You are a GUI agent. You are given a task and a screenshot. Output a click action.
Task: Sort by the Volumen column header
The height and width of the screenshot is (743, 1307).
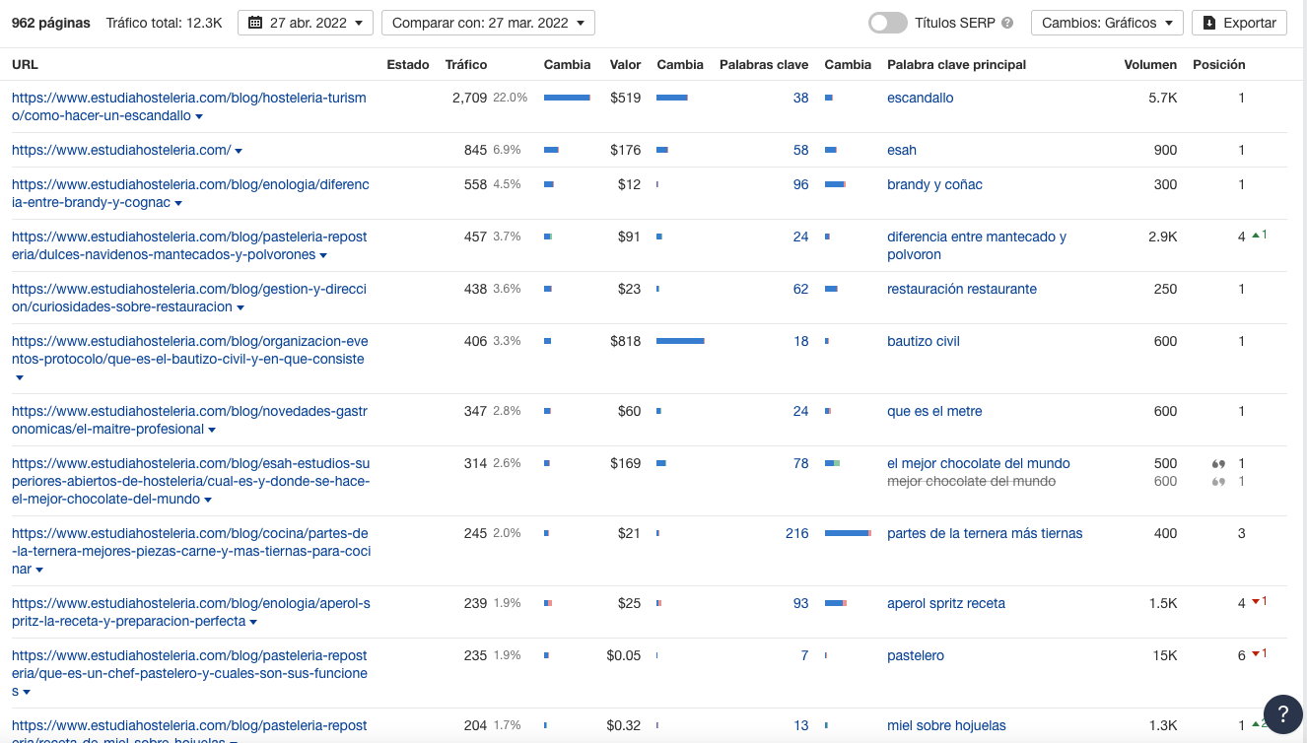click(1150, 65)
